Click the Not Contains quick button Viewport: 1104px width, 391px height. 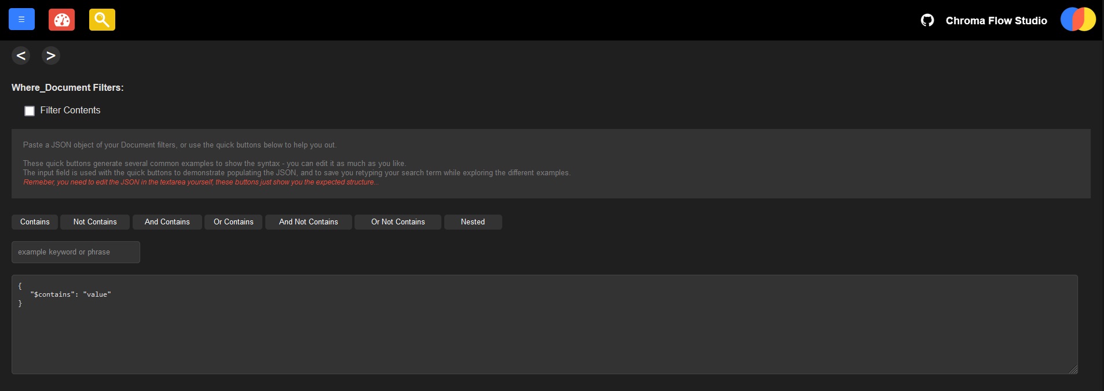point(95,222)
